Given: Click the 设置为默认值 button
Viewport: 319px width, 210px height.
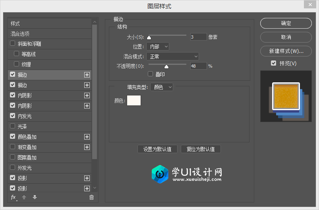Looking at the screenshot, I should [x=157, y=149].
